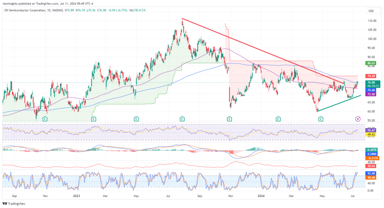This screenshot has width=384, height=208.
Task: Click the NASDAQ exchange label
Action: pyautogui.click(x=57, y=10)
